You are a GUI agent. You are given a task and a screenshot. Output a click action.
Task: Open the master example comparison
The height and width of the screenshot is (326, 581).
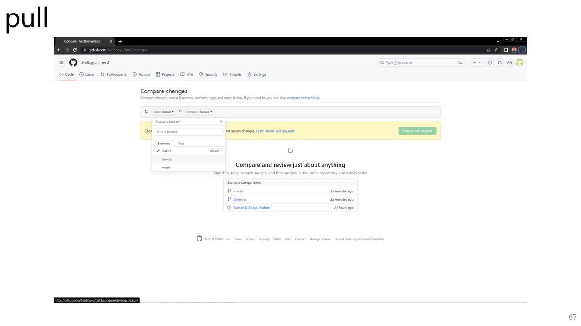[239, 191]
